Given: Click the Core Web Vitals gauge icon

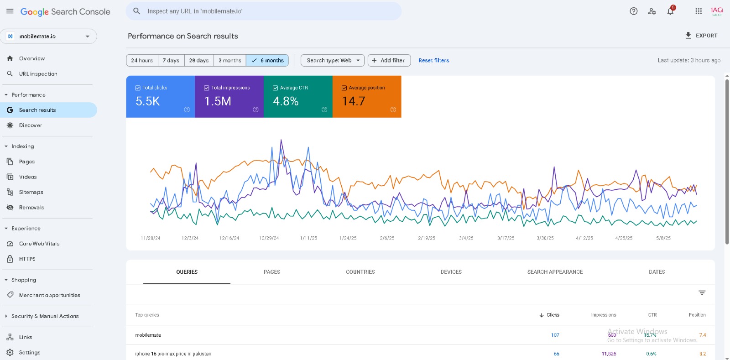Looking at the screenshot, I should coord(10,244).
